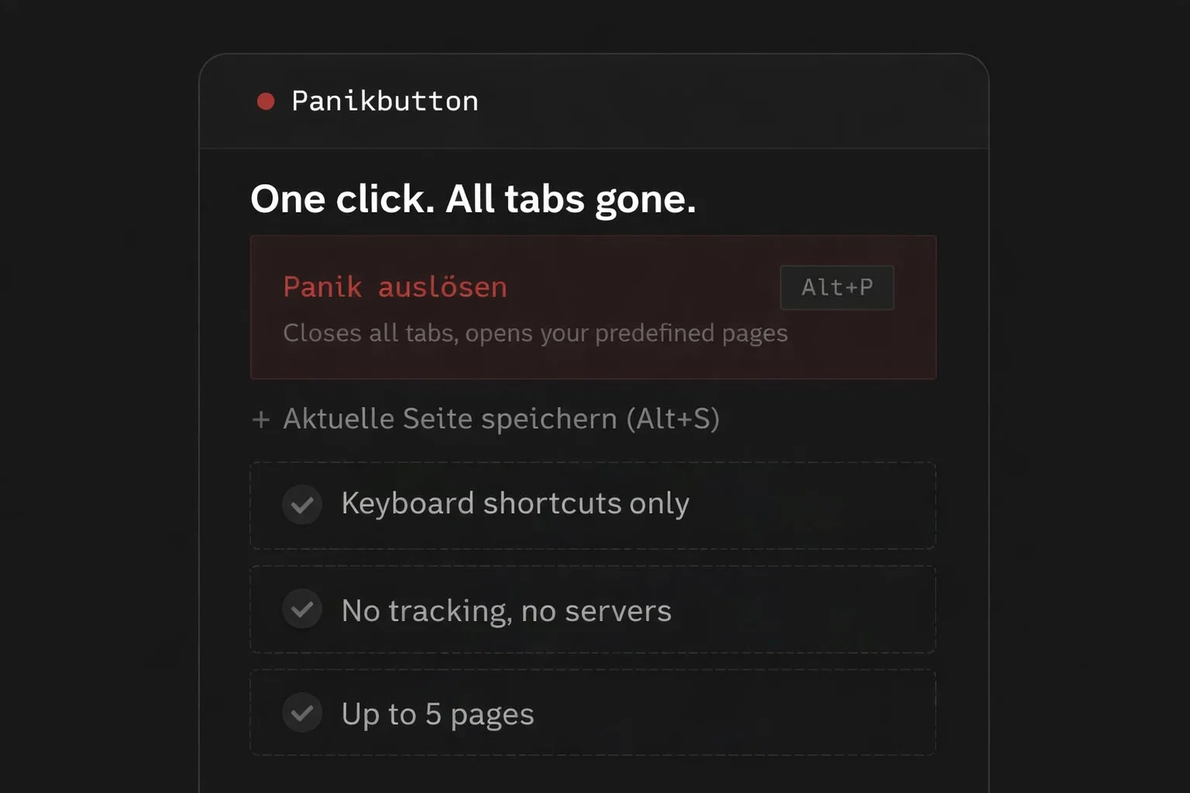Trigger Panik auslösen
This screenshot has width=1190, height=793.
(395, 287)
